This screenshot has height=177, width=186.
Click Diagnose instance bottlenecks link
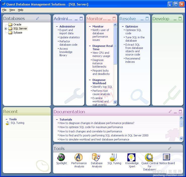(99, 63)
